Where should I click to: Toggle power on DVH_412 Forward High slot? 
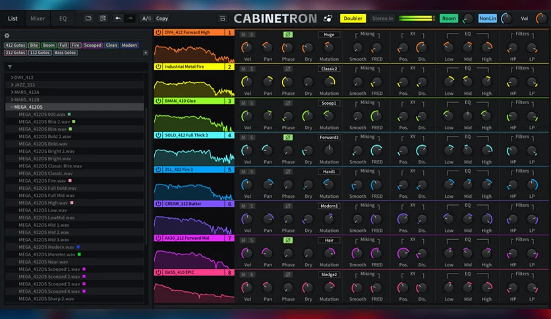pyautogui.click(x=158, y=32)
